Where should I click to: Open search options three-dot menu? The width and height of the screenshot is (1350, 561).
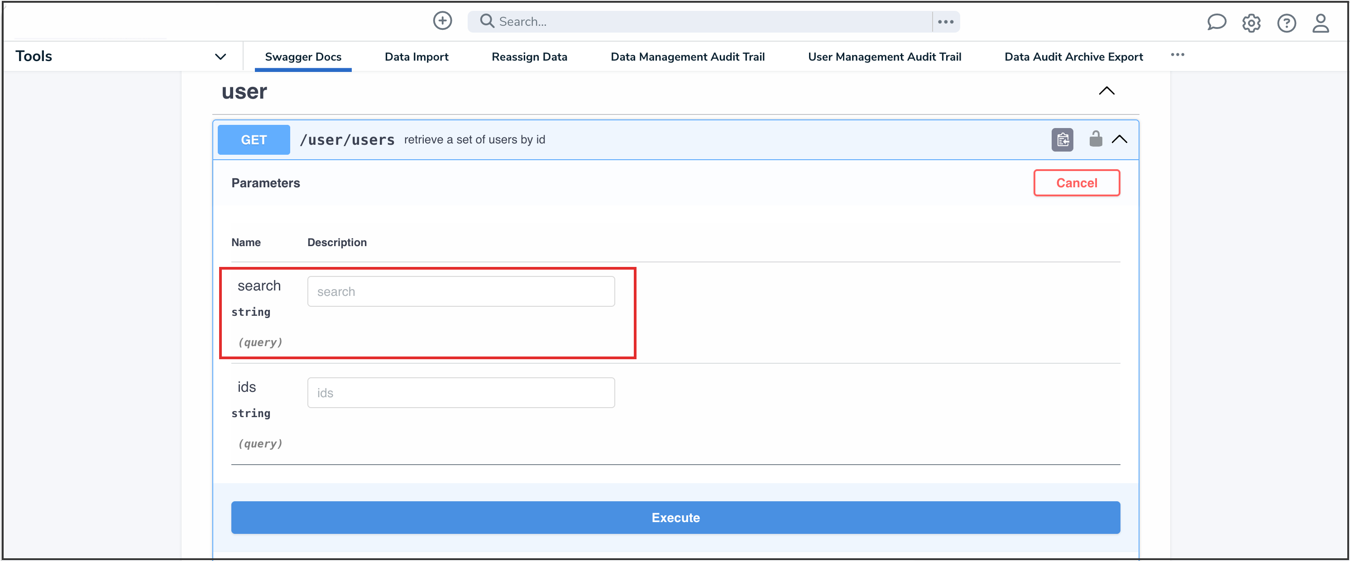[x=945, y=21]
